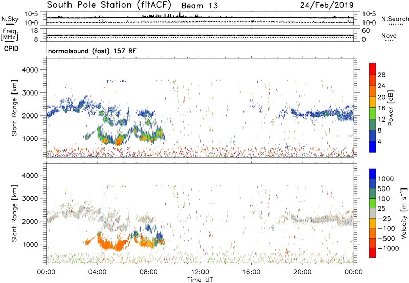
Task: Click "Slant Range [km]" on power panel
Action: [14, 108]
